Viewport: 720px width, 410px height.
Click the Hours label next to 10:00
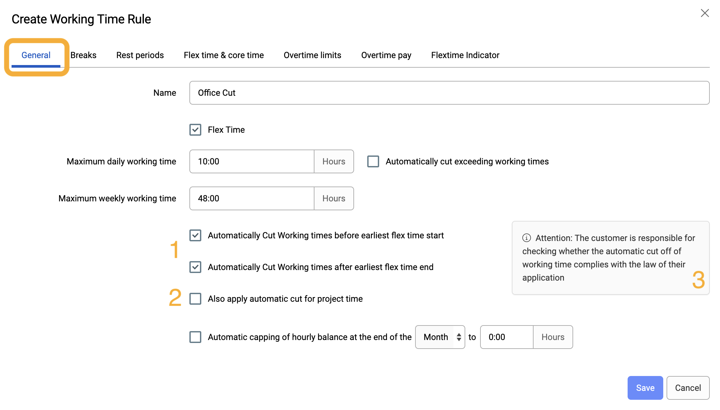click(x=334, y=161)
